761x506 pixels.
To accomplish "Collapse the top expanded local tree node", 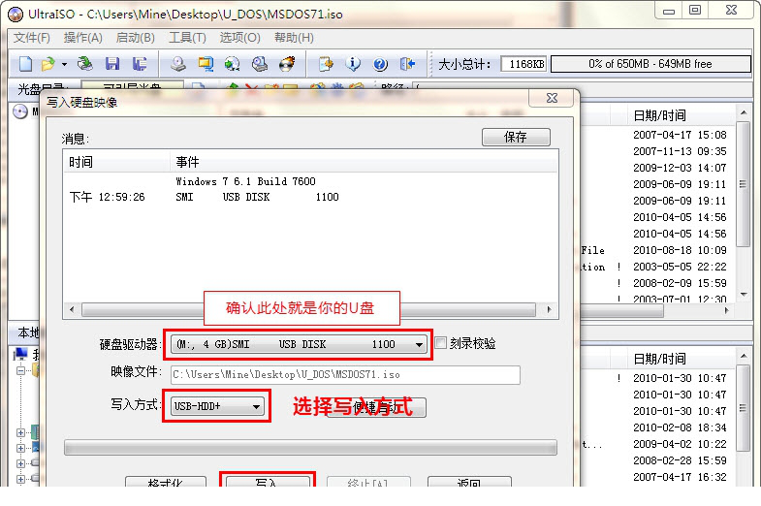I will (x=20, y=371).
